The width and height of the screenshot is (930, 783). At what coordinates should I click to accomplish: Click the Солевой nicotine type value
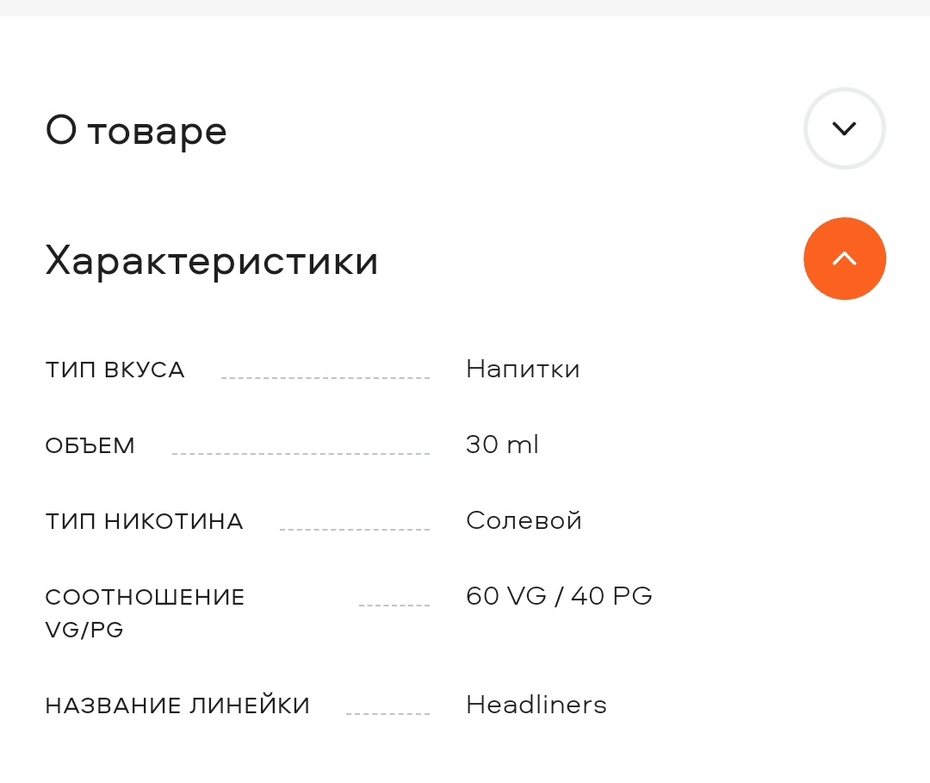tap(524, 520)
